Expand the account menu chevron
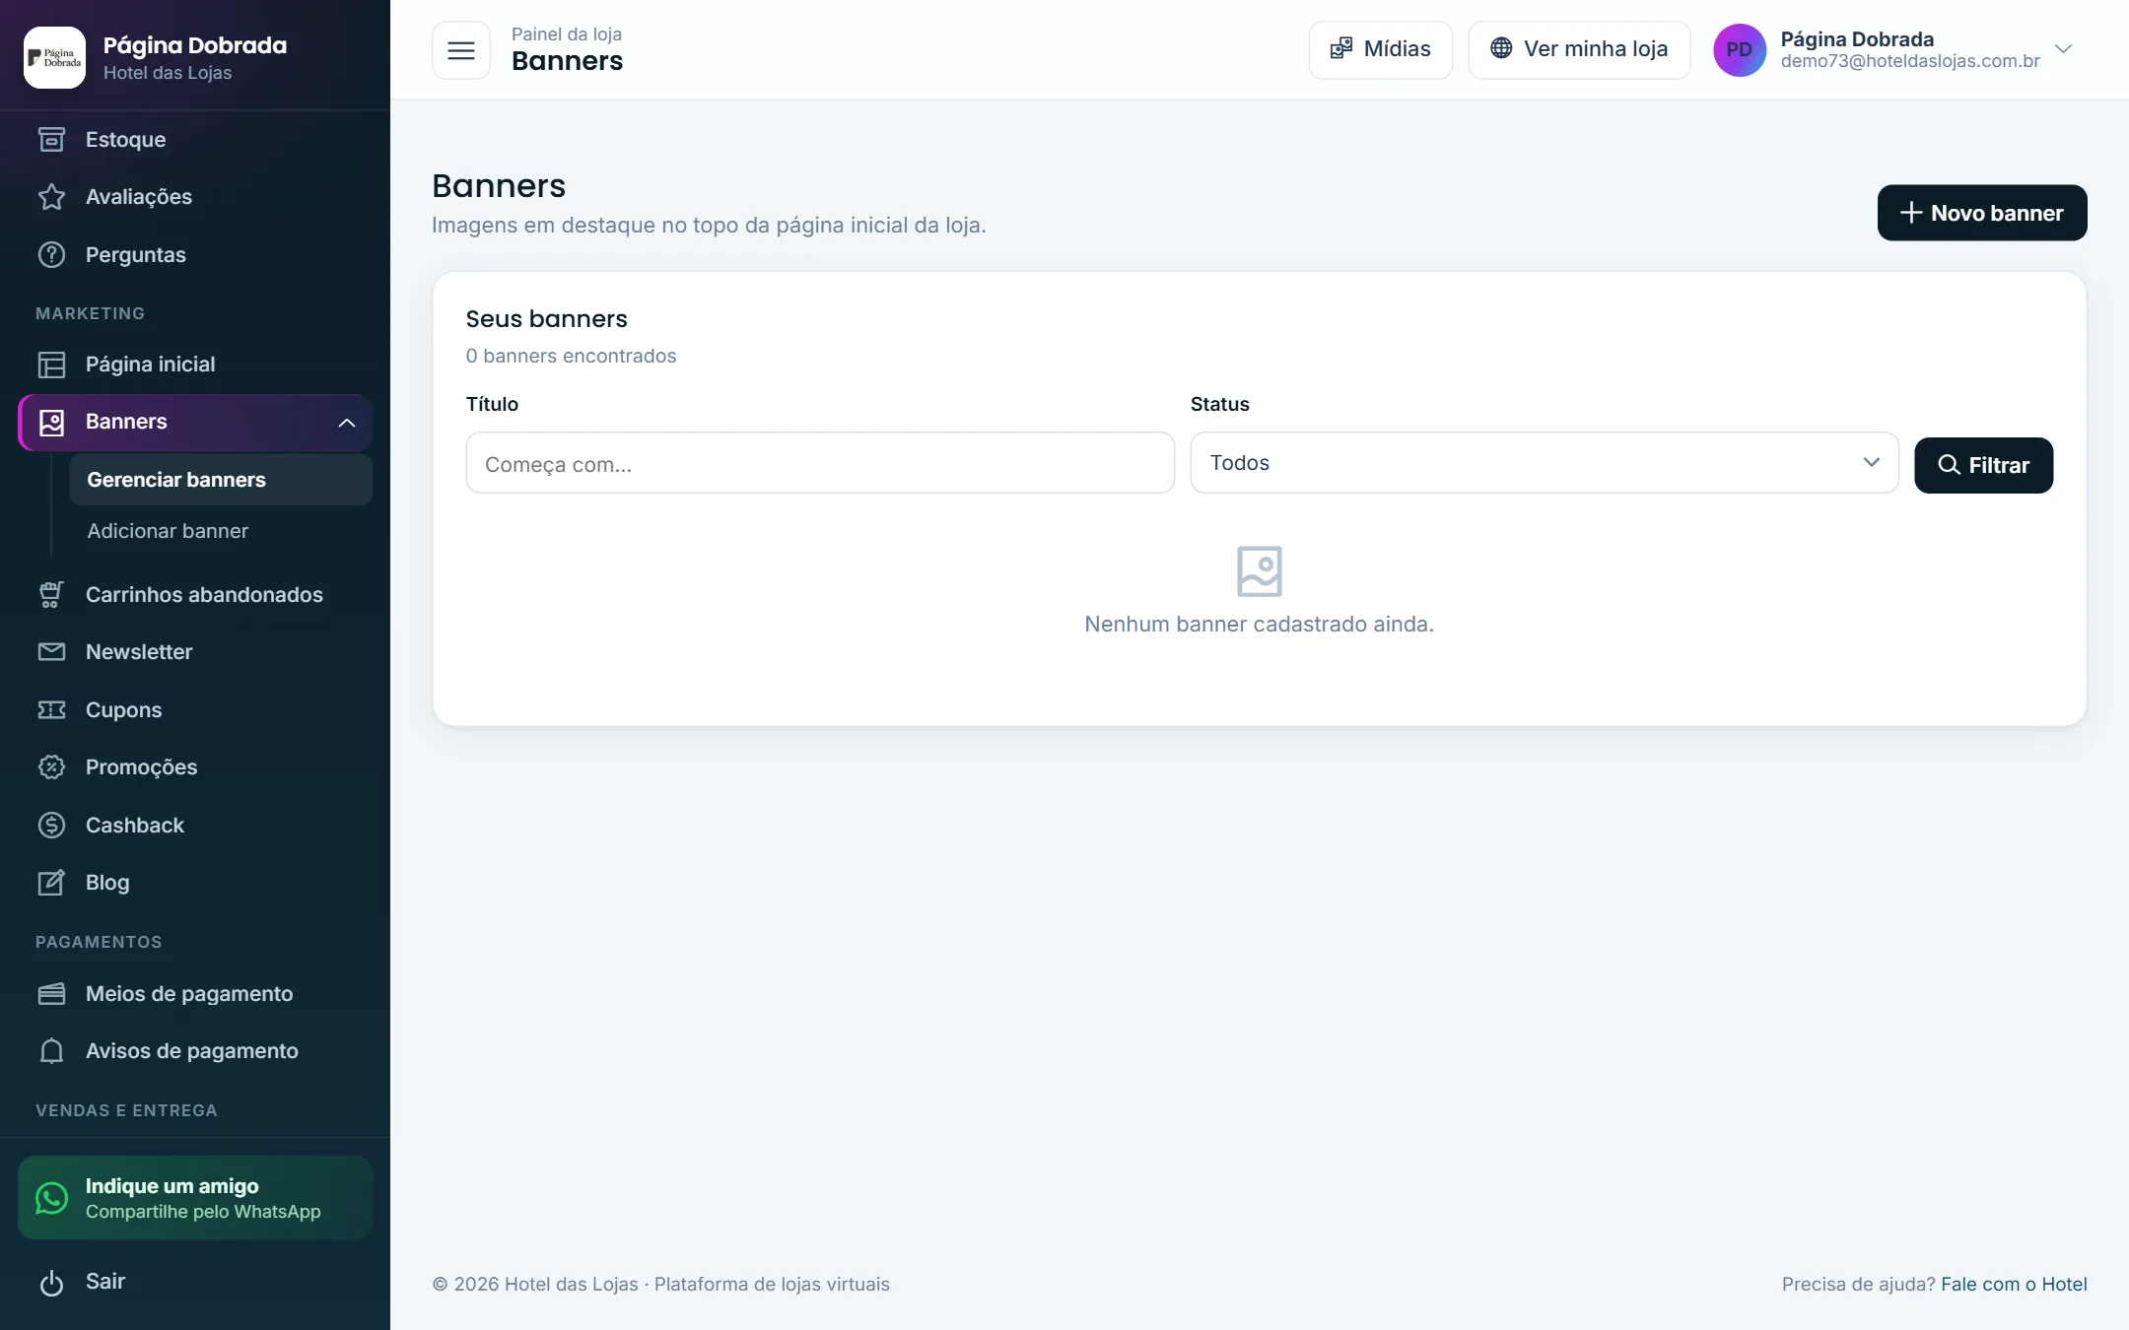 [x=2063, y=49]
